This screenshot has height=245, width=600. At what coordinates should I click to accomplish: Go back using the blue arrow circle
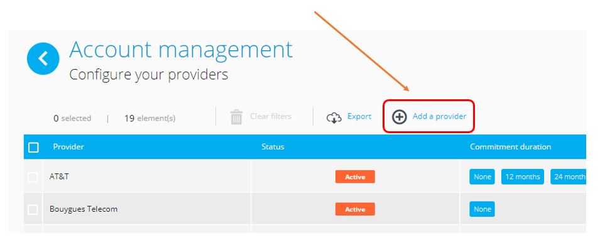[x=43, y=58]
